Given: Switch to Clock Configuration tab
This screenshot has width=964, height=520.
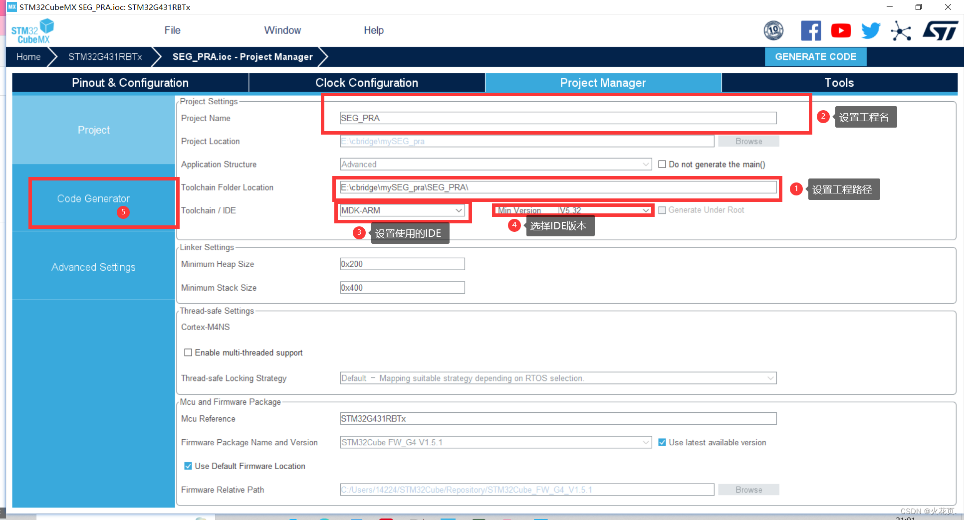Looking at the screenshot, I should pyautogui.click(x=367, y=83).
